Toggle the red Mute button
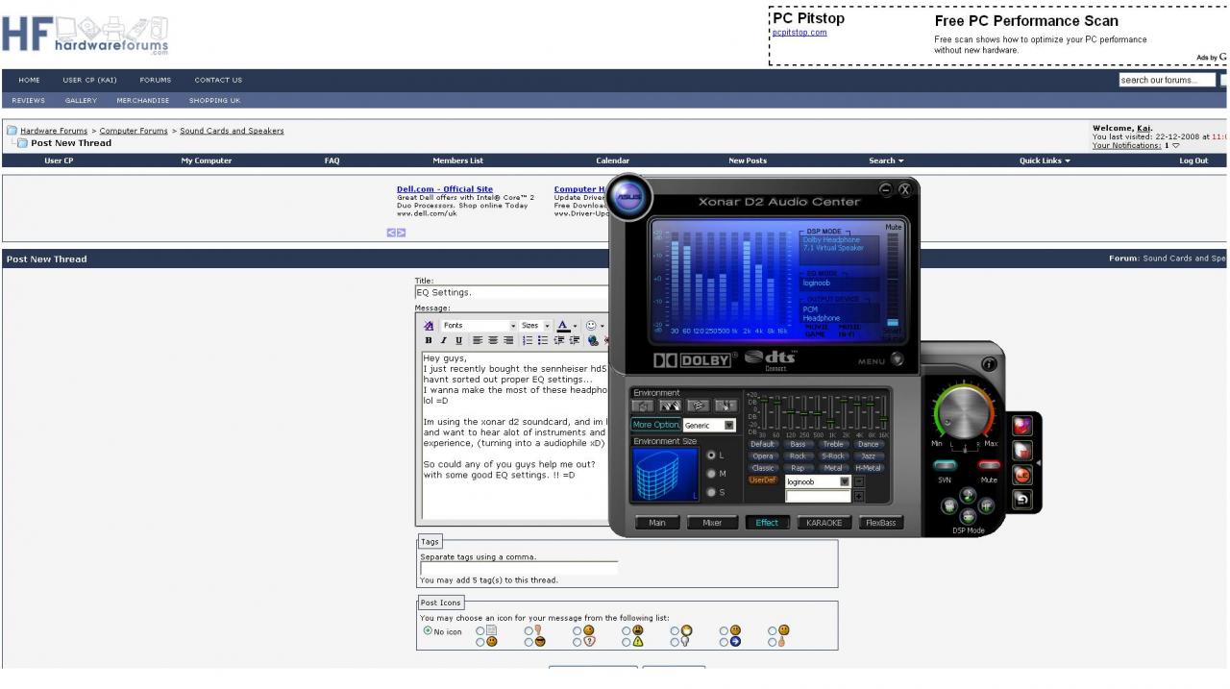This screenshot has height=689, width=1230. pos(989,466)
